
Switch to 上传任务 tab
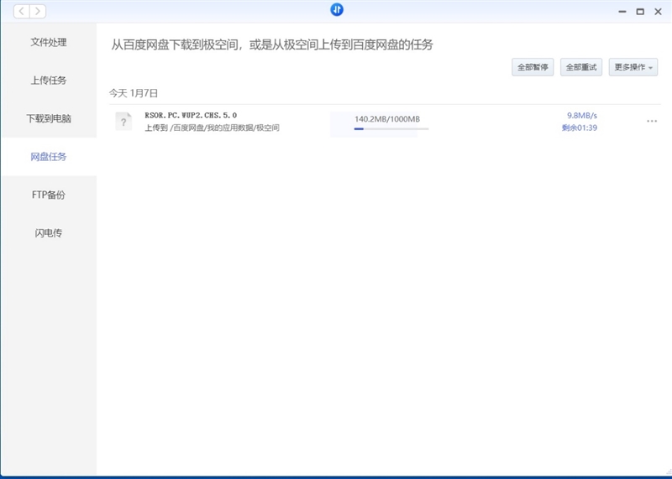49,80
